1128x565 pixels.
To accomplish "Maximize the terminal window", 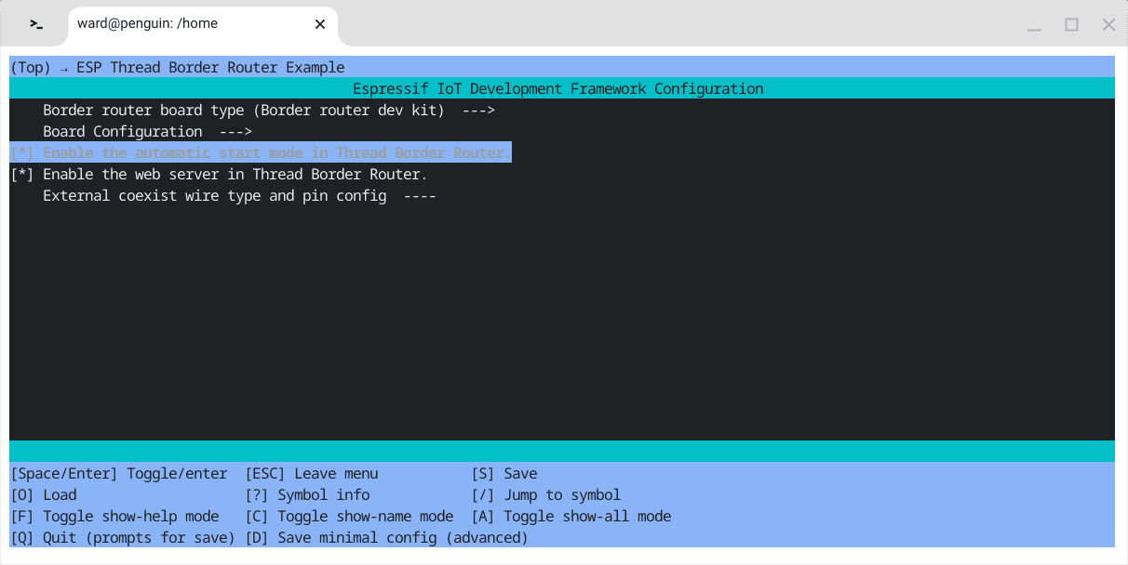I will [1071, 24].
